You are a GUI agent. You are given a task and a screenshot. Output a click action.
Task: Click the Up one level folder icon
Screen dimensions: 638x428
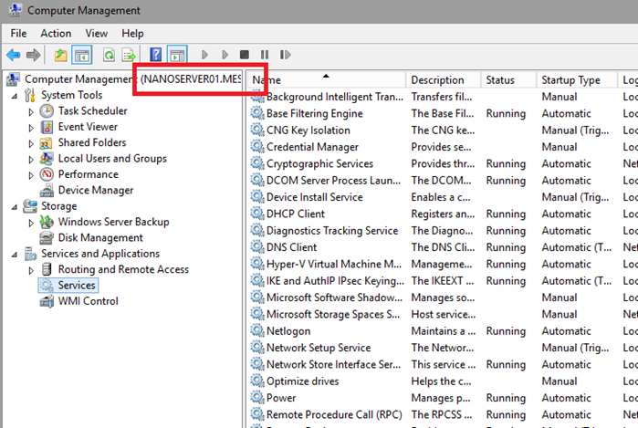[61, 55]
